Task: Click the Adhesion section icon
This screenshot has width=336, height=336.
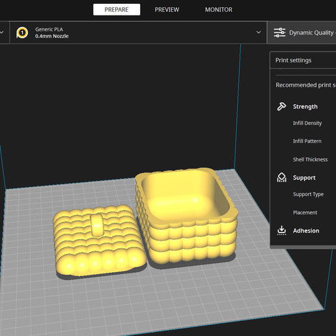Action: tap(281, 231)
